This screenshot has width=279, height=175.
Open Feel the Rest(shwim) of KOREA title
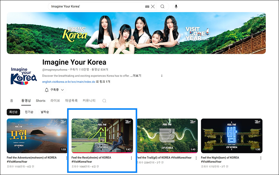coord(91,160)
